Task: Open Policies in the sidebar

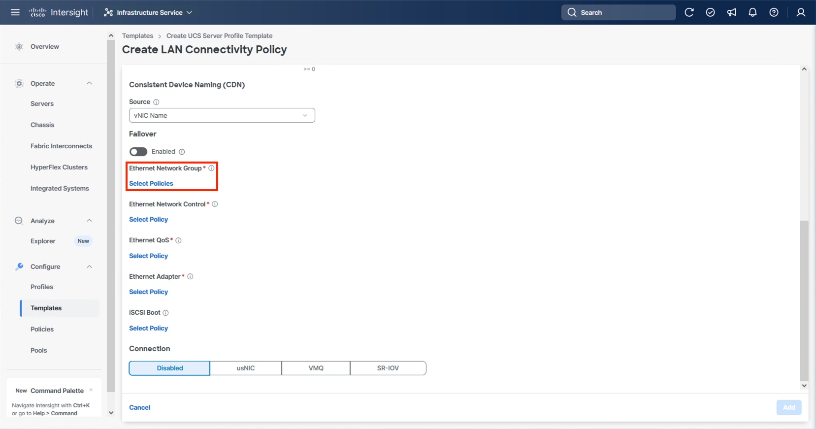Action: point(42,330)
